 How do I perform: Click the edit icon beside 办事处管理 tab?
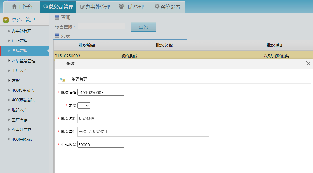click(82, 7)
